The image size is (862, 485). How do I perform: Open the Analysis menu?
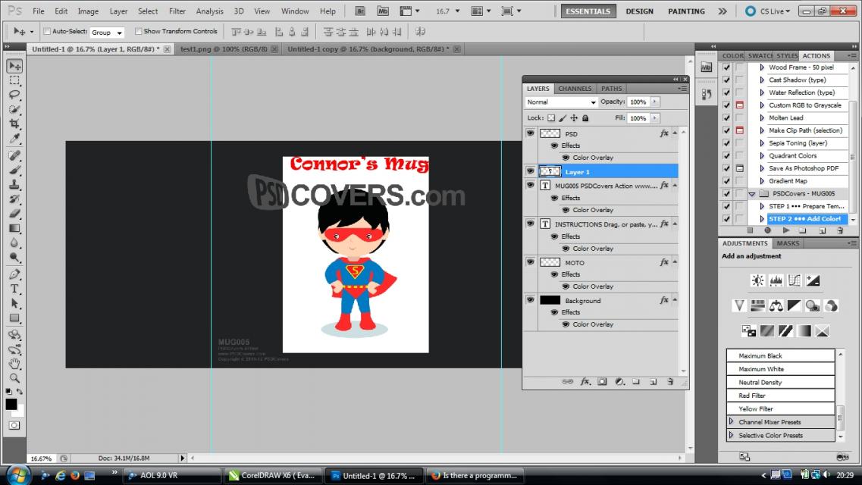pyautogui.click(x=209, y=11)
